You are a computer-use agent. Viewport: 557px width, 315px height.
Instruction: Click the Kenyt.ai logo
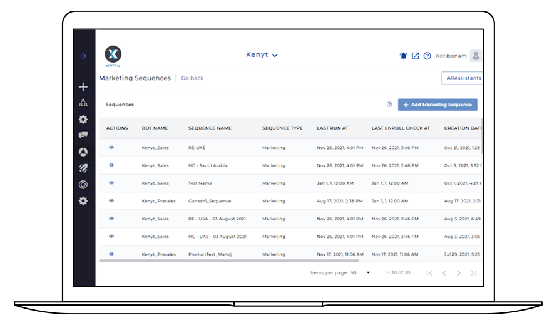pos(113,56)
